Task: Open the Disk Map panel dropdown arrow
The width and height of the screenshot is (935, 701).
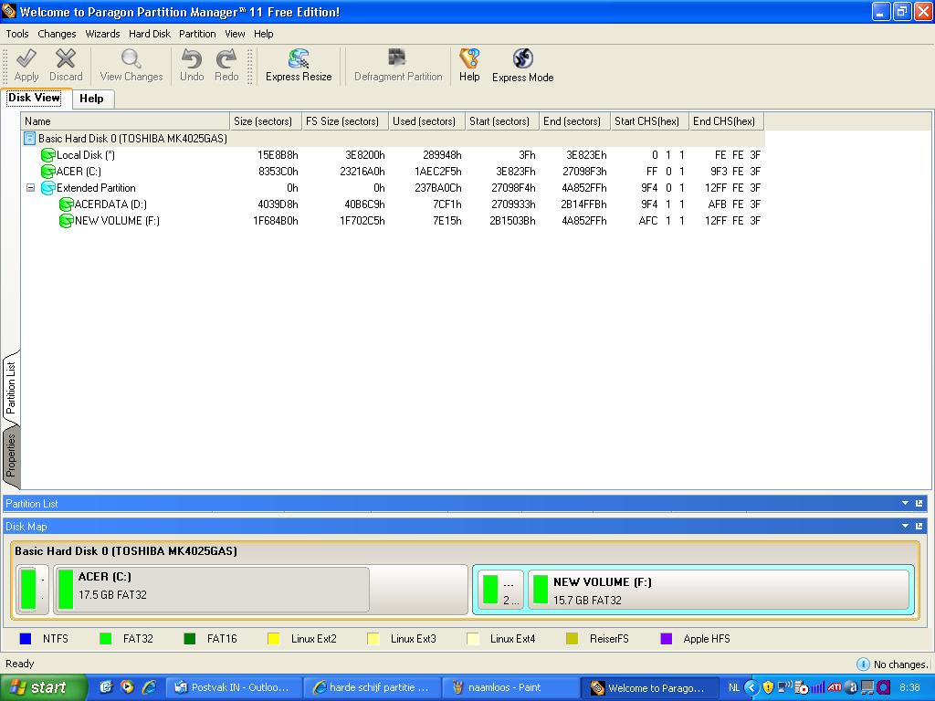Action: coord(905,527)
